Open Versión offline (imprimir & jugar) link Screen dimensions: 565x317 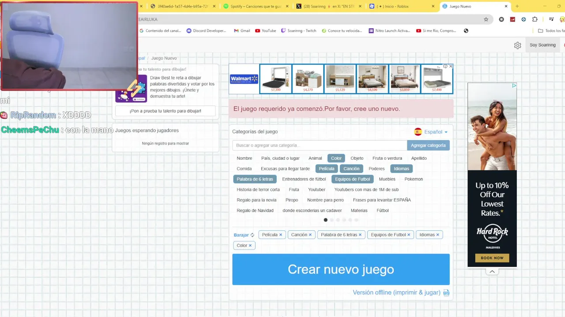pos(396,293)
